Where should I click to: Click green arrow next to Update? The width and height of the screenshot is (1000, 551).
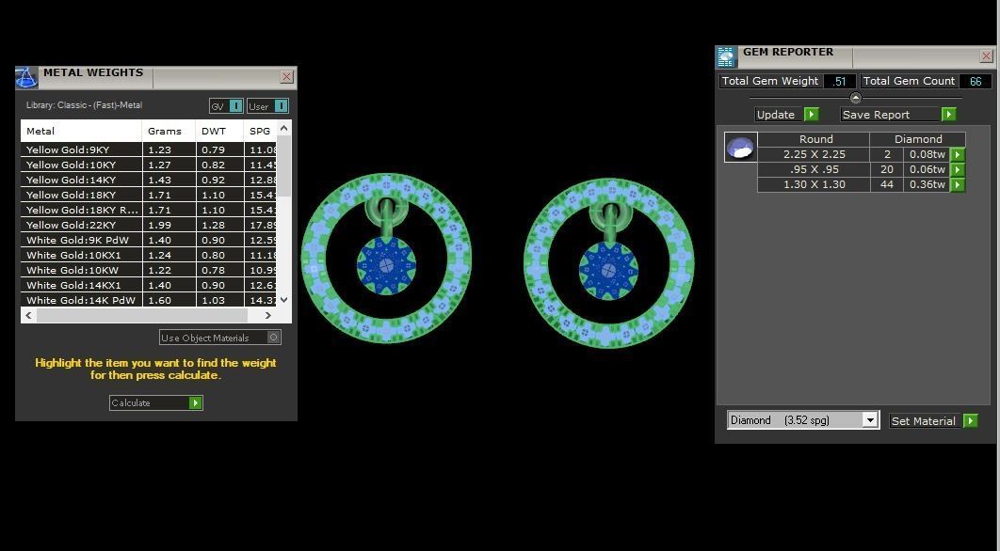pos(812,115)
